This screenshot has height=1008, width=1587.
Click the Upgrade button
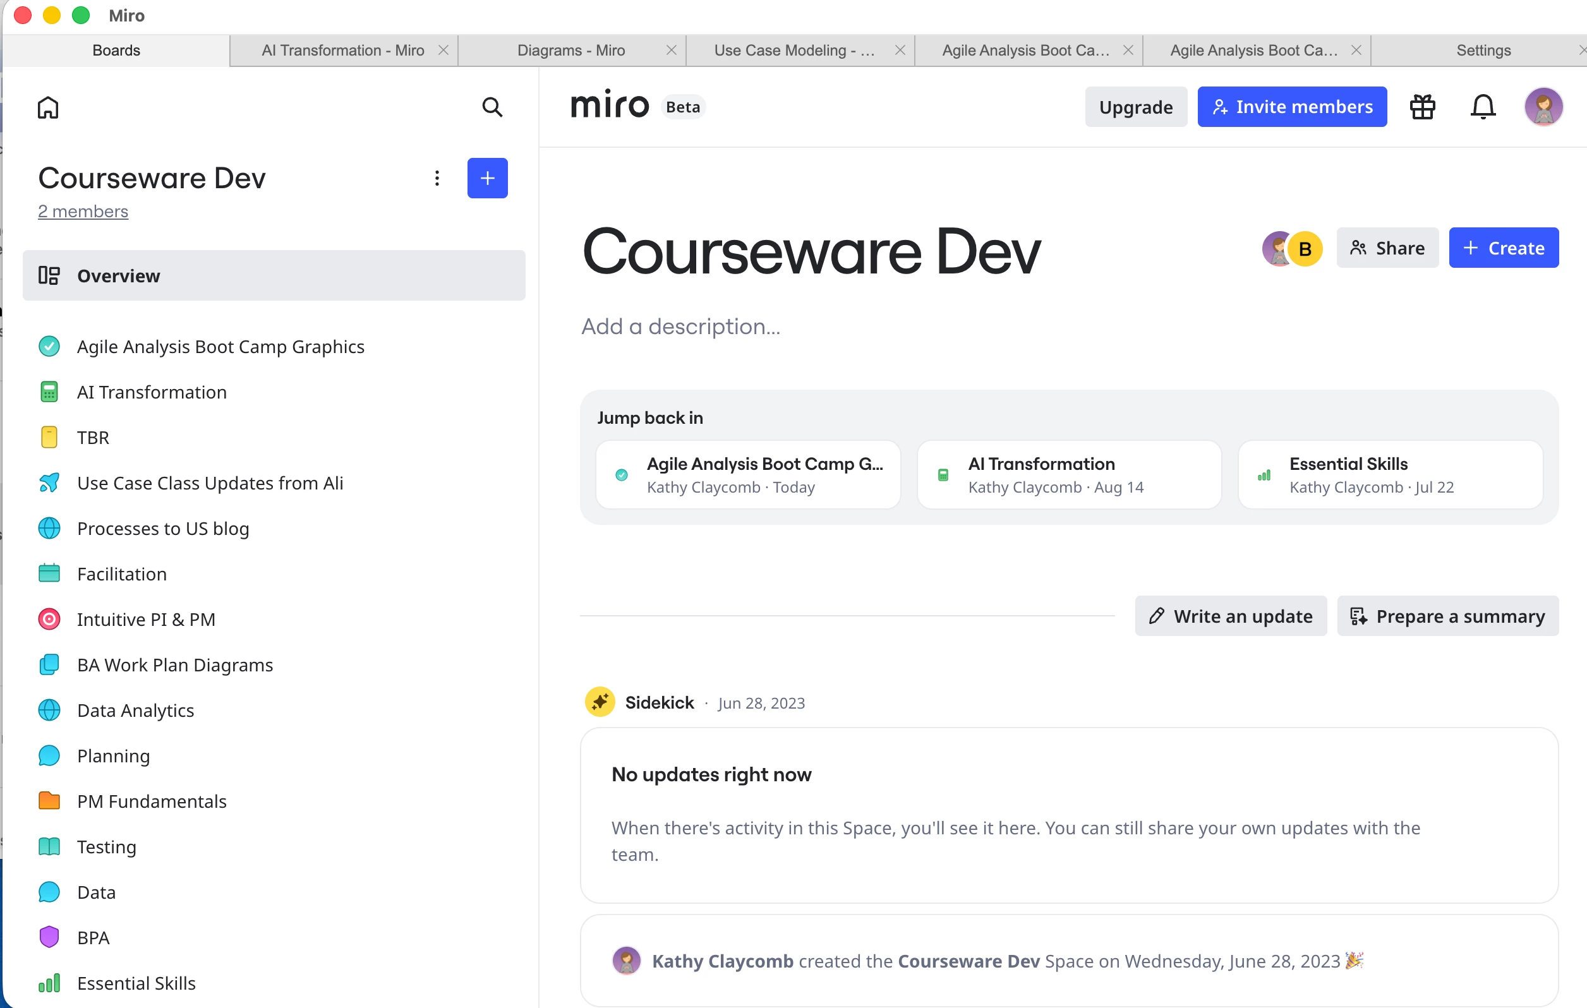coord(1136,107)
